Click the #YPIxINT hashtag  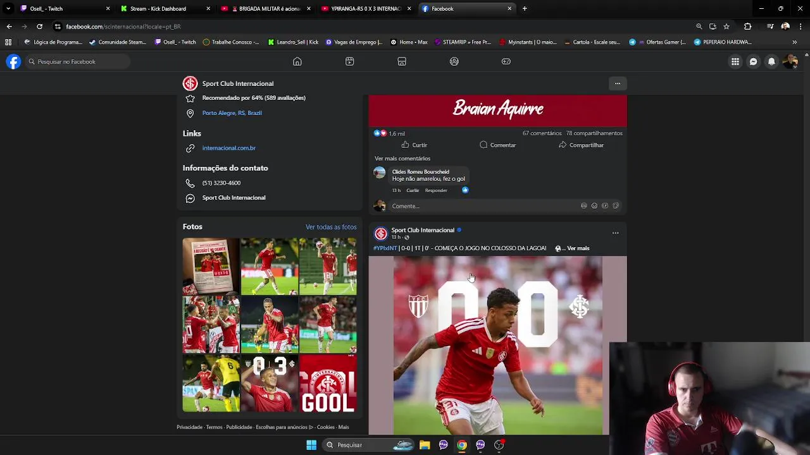[x=385, y=248]
